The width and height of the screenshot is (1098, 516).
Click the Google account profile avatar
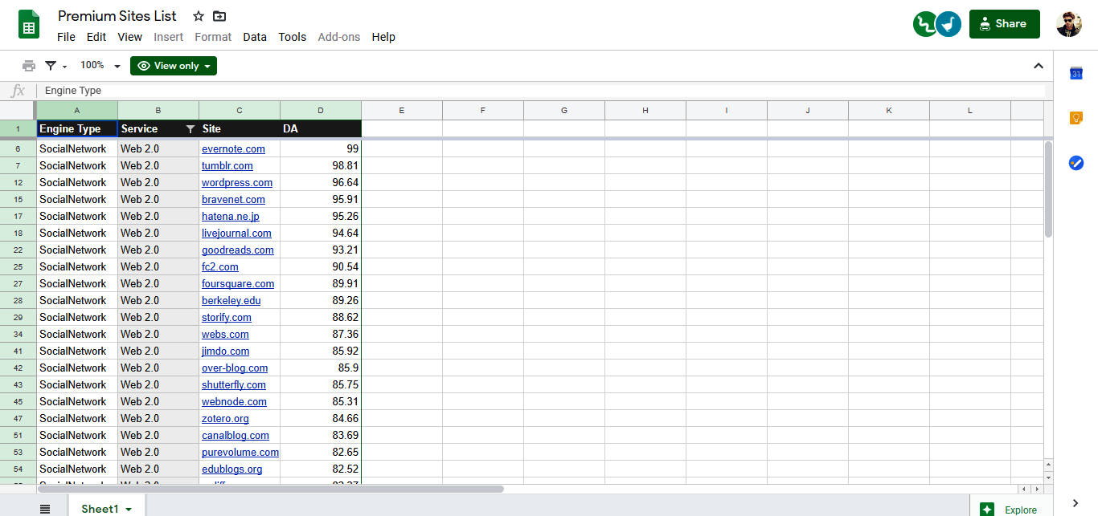[x=1069, y=24]
